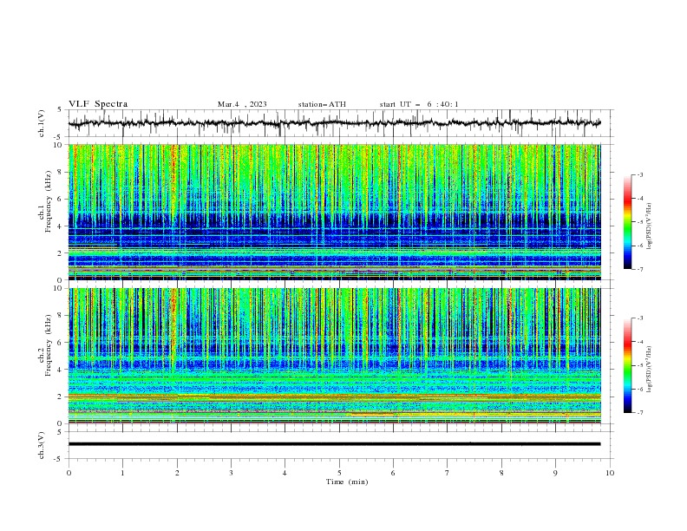This screenshot has width=687, height=531.
Task: Click the "8" kHz tick of ch.1 spectrogram
Action: coord(61,172)
